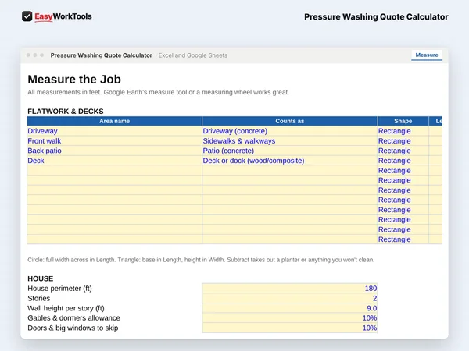
Task: Click the Stories label
Action: click(x=39, y=298)
